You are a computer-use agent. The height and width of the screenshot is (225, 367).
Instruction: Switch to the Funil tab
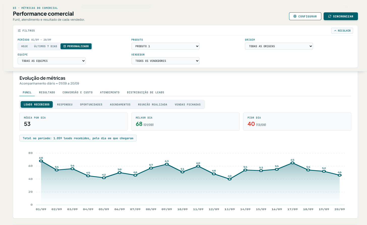click(x=27, y=92)
